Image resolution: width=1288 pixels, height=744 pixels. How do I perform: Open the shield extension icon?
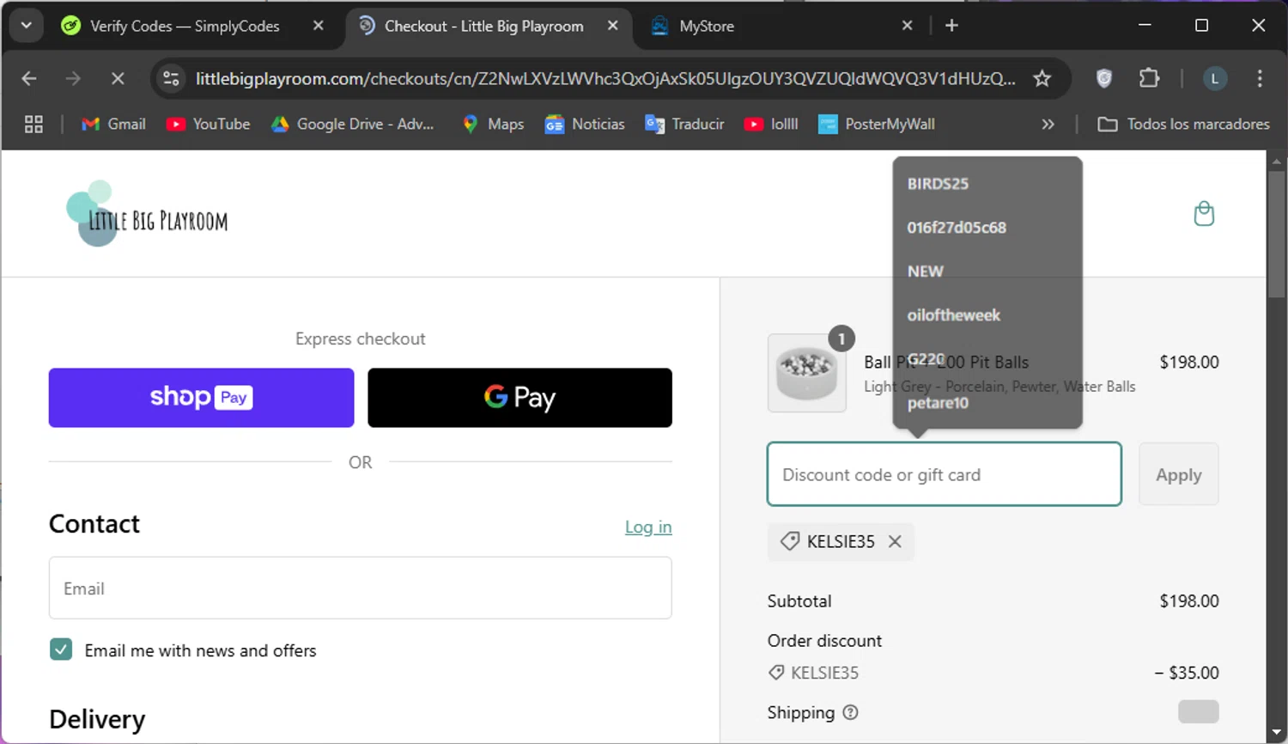click(x=1104, y=79)
